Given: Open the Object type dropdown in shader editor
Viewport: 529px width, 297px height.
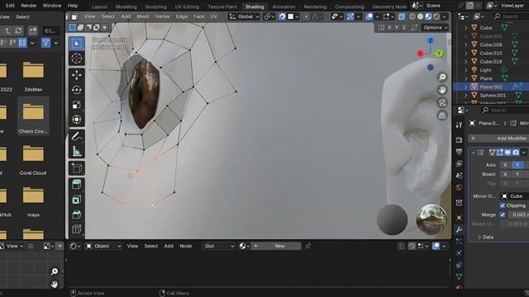Looking at the screenshot, I should 103,246.
